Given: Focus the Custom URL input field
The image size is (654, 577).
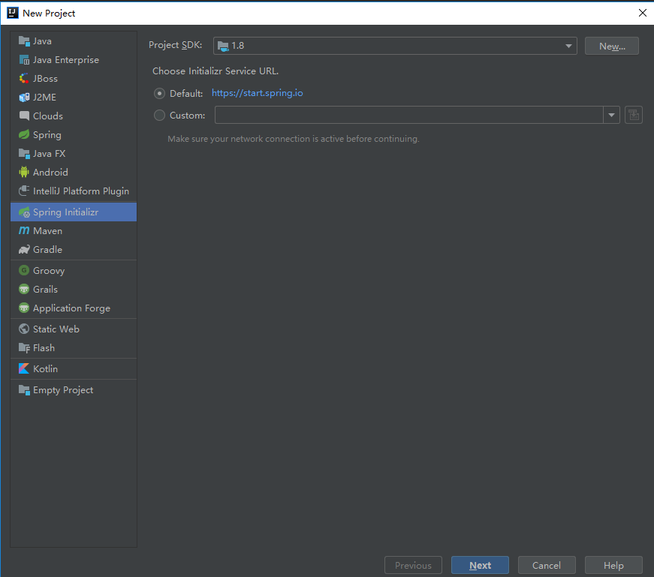Looking at the screenshot, I should (x=408, y=115).
